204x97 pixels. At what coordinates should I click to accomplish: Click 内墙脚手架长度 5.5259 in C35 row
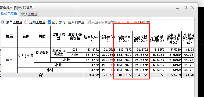pos(157,50)
